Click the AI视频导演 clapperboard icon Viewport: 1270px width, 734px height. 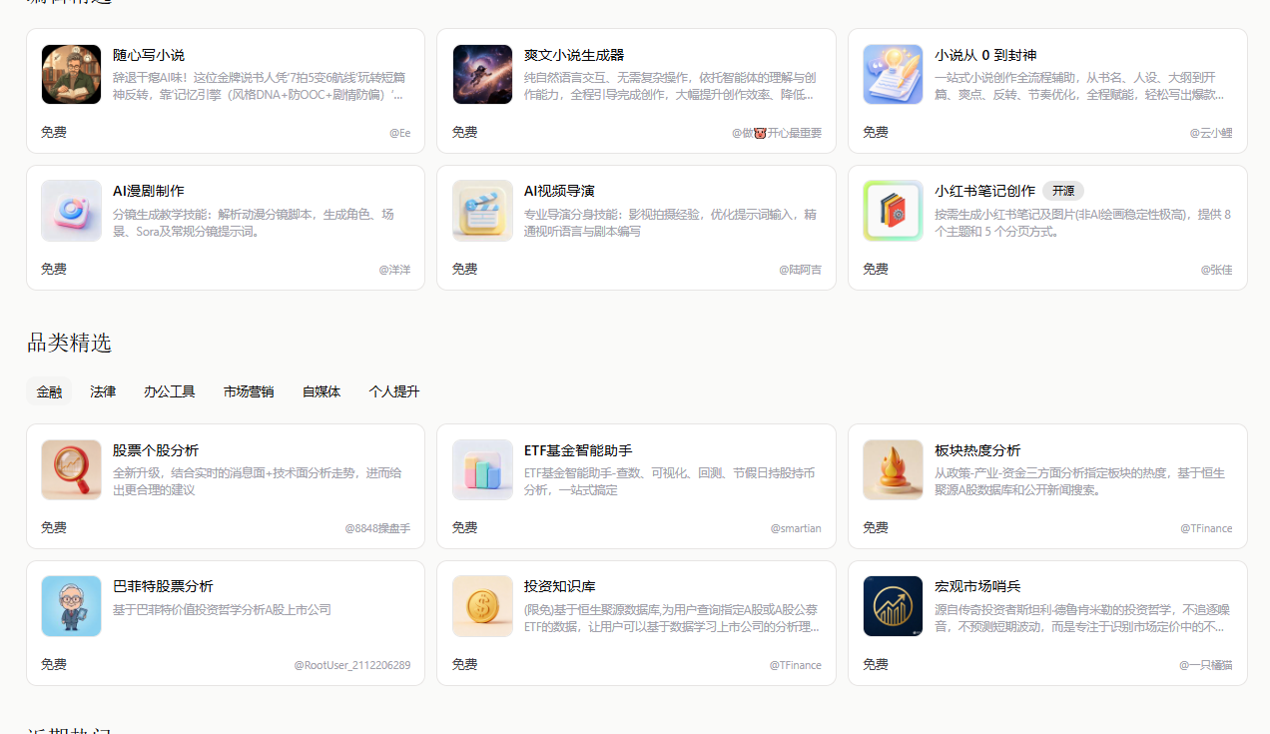pyautogui.click(x=482, y=211)
